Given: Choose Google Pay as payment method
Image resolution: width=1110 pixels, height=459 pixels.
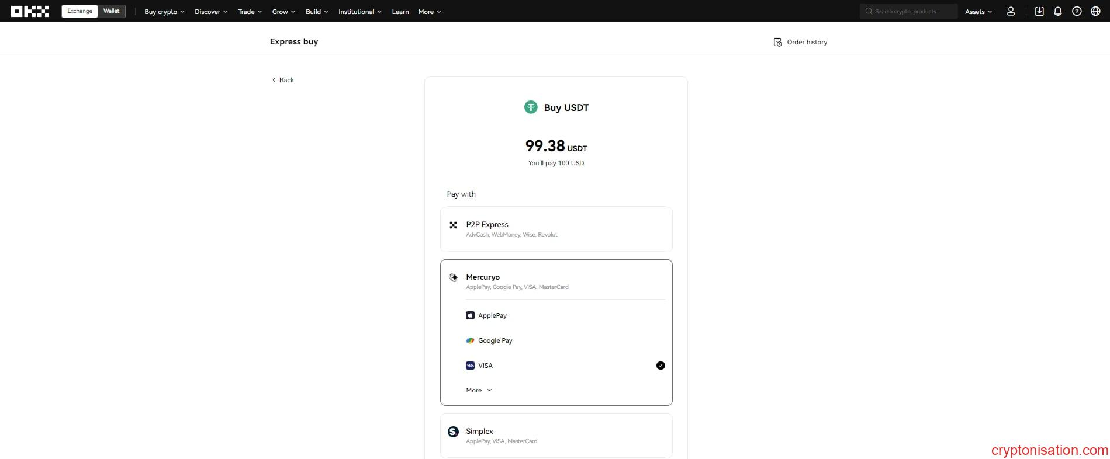Looking at the screenshot, I should click(495, 340).
